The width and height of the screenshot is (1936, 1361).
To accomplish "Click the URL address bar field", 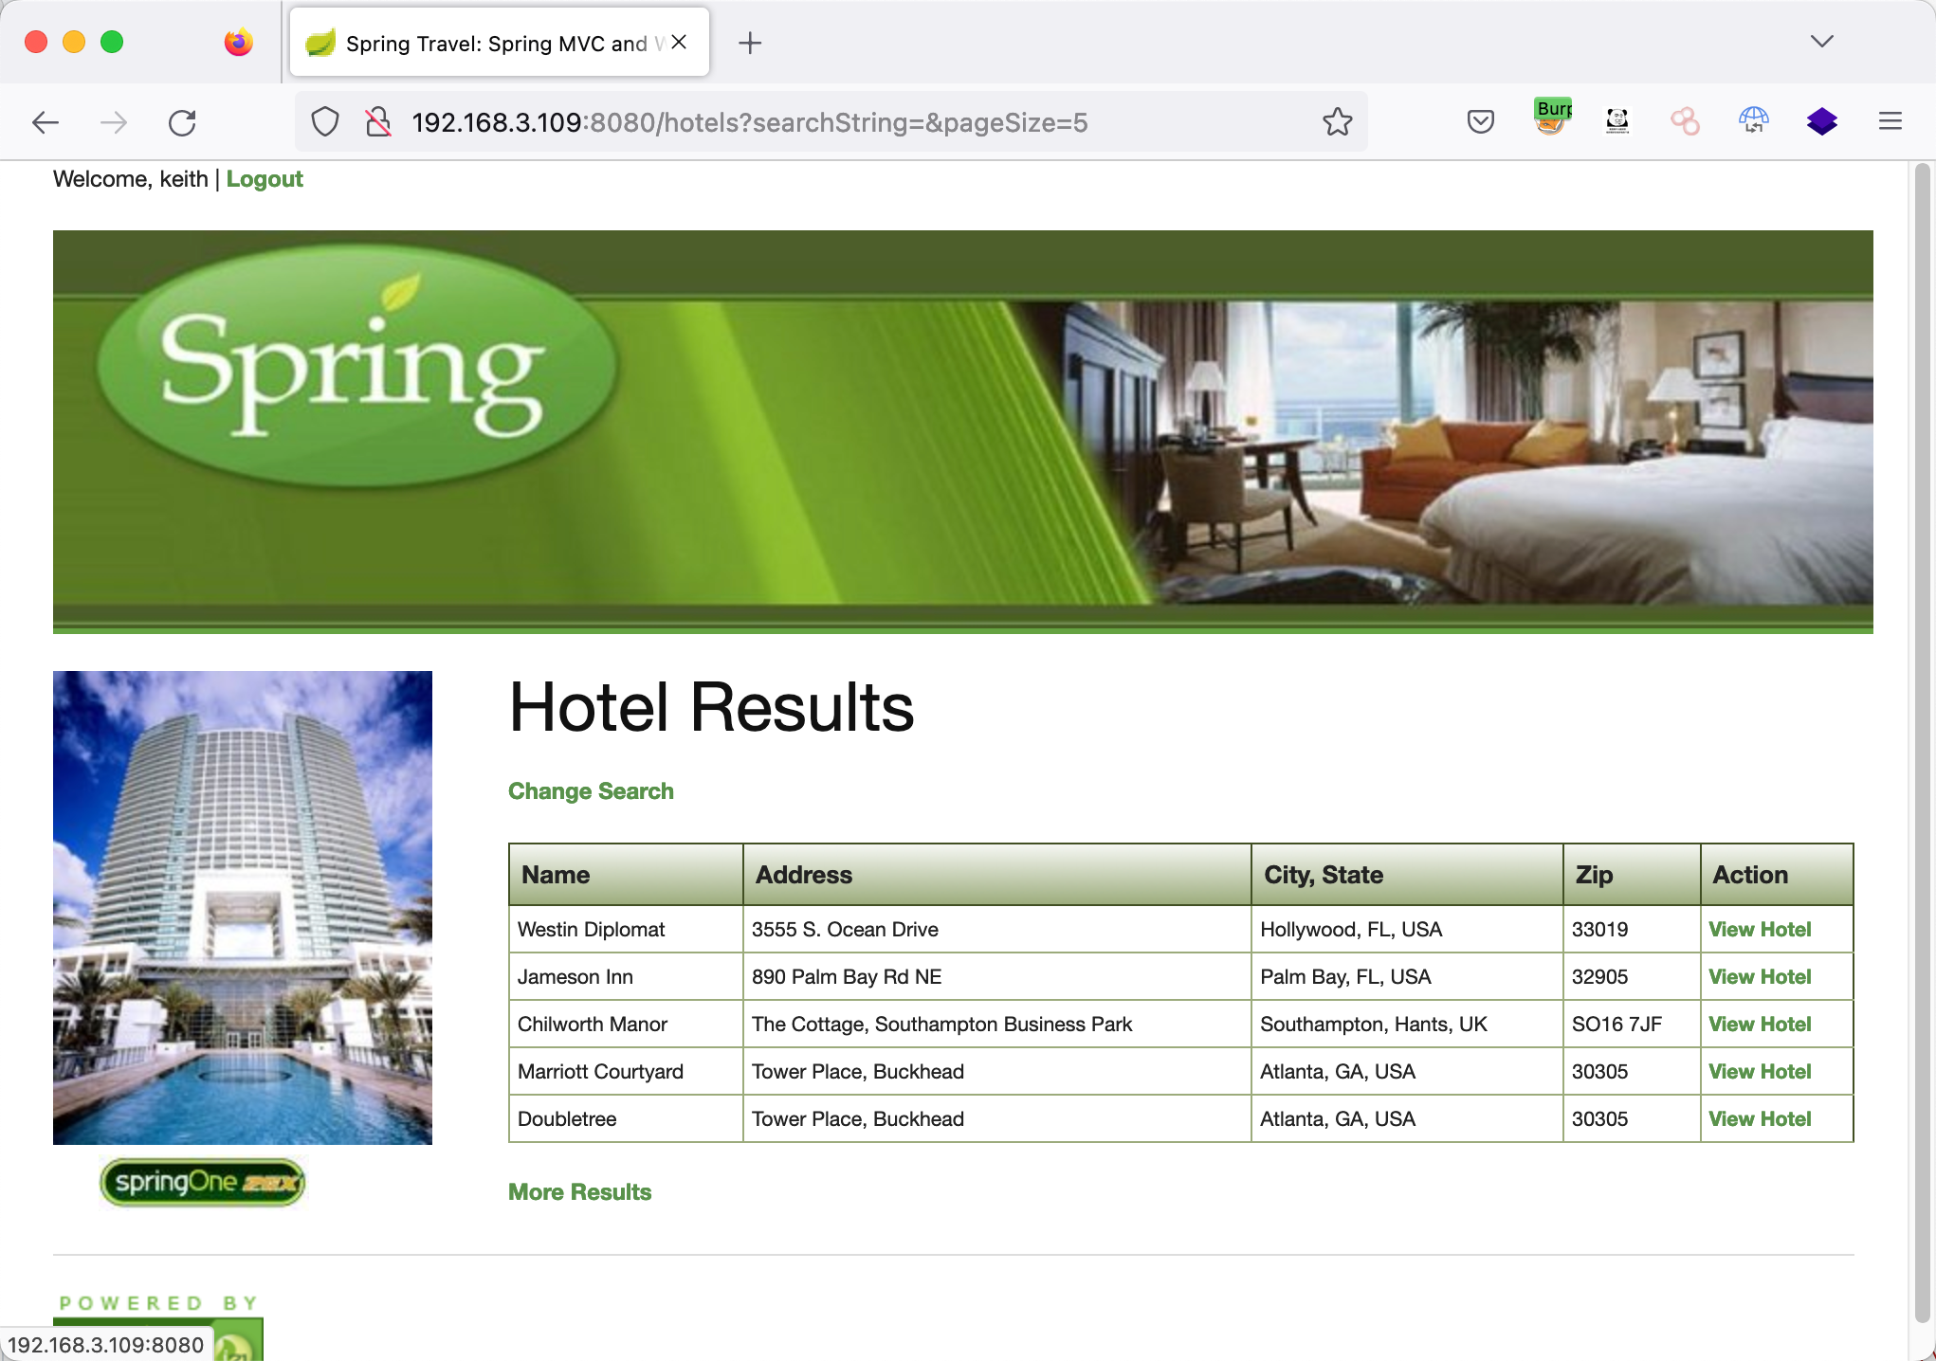I will click(749, 122).
